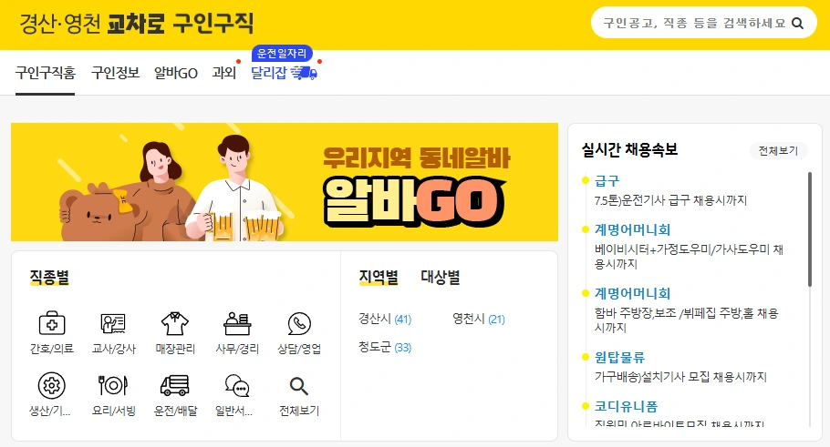The width and height of the screenshot is (830, 447).
Task: Choose the 사무/경리 desk icon
Action: (237, 323)
